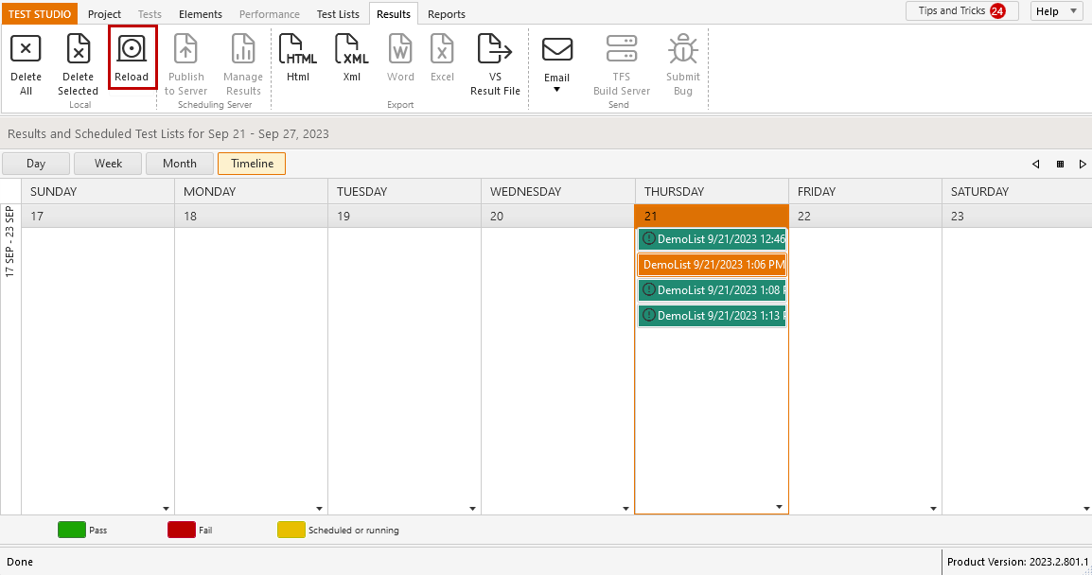Click the Done status text

20,562
